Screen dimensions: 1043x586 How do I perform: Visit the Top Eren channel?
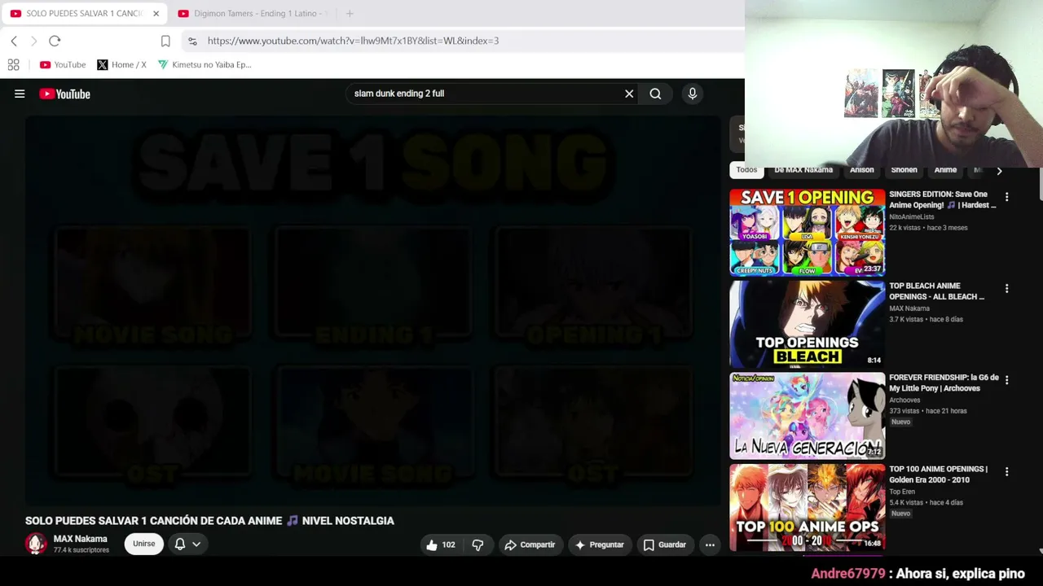pyautogui.click(x=902, y=492)
